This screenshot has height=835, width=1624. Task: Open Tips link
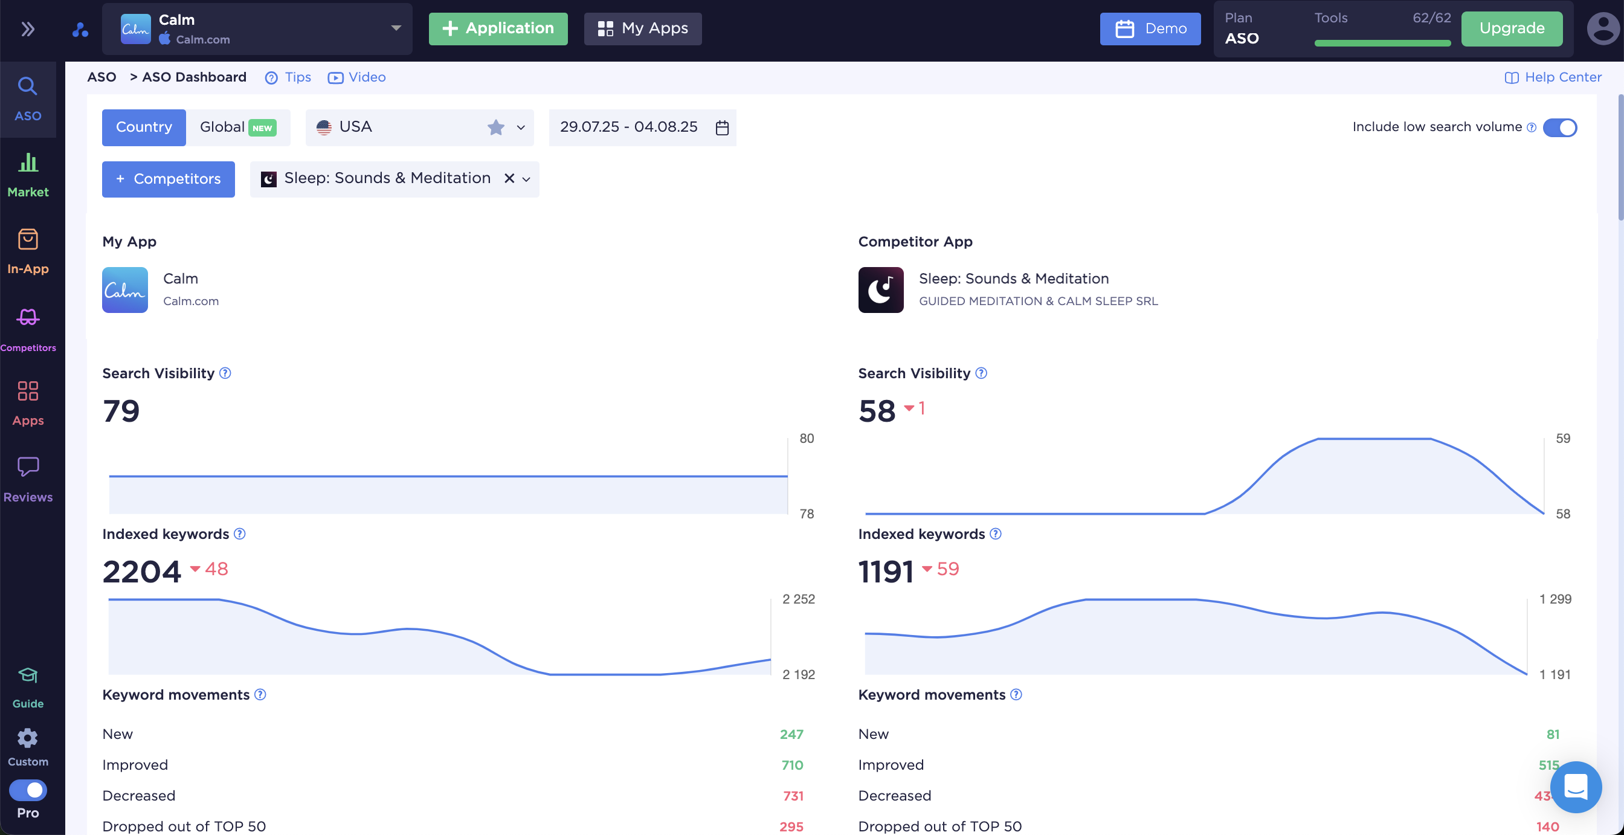(288, 77)
